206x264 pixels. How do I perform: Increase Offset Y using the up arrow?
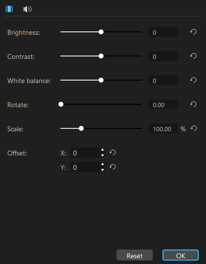(103, 164)
